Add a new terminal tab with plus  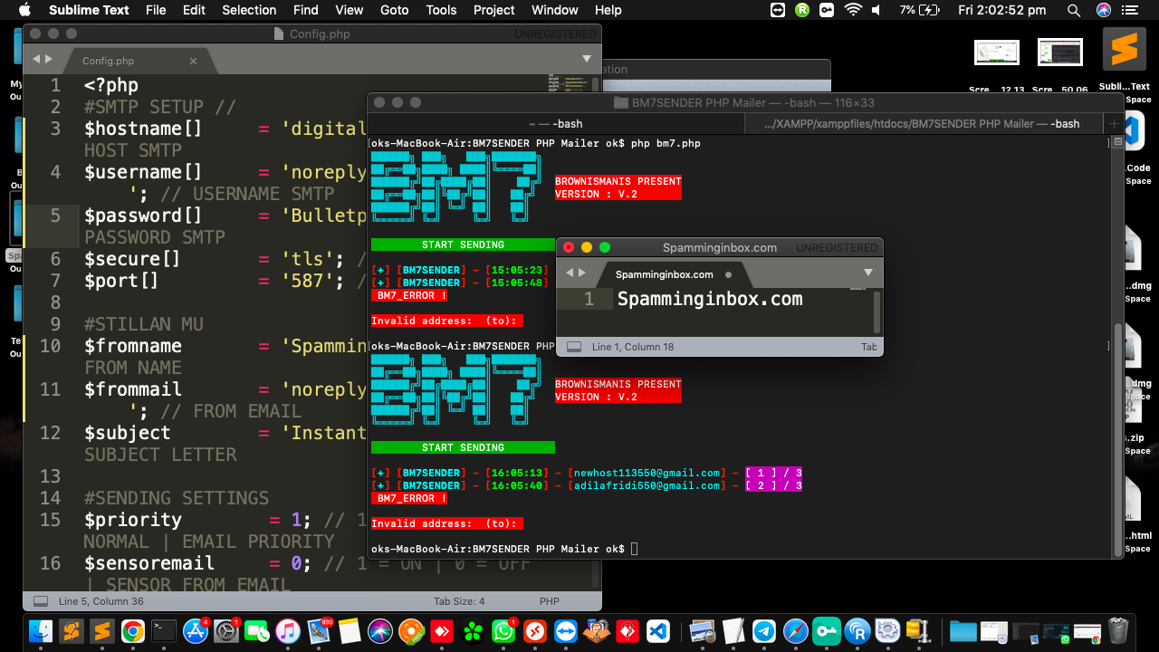click(1114, 123)
